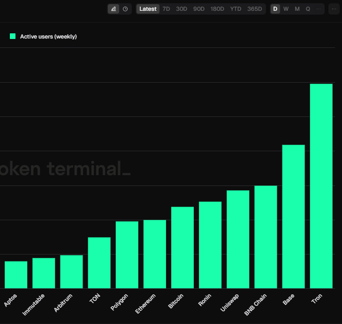
Task: Click the Aptos axis label
Action: pyautogui.click(x=10, y=300)
